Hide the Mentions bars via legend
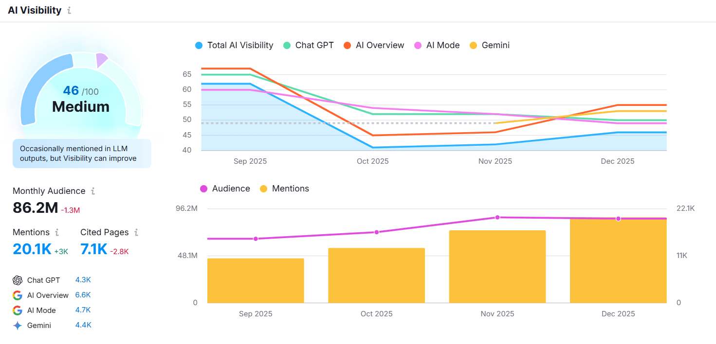The width and height of the screenshot is (716, 344). click(x=284, y=189)
